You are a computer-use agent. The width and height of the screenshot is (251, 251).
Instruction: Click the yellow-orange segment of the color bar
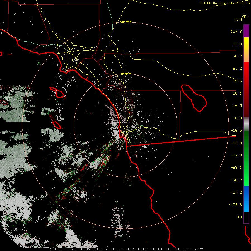(x=246, y=50)
